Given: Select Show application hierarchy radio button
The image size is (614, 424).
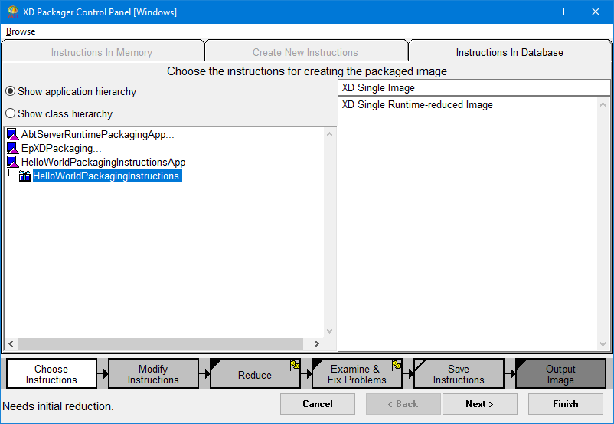Looking at the screenshot, I should tap(11, 91).
